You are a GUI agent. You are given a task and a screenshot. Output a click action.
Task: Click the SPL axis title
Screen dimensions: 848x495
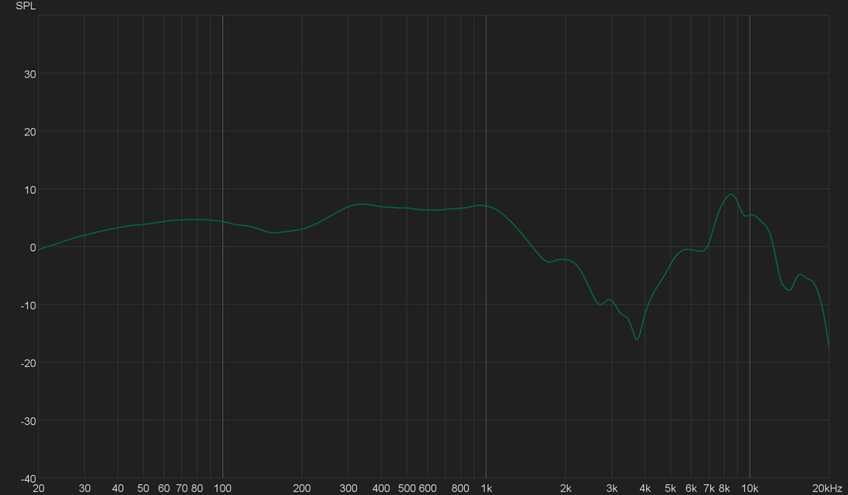click(x=26, y=7)
